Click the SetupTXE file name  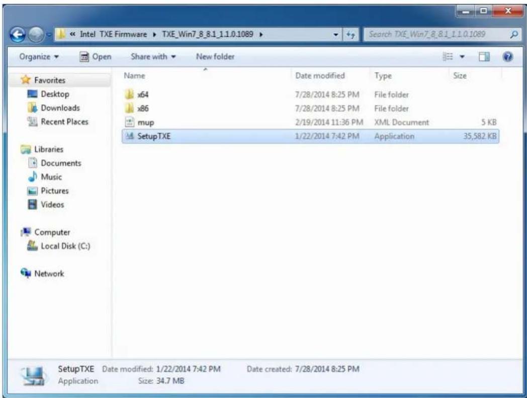(x=153, y=136)
